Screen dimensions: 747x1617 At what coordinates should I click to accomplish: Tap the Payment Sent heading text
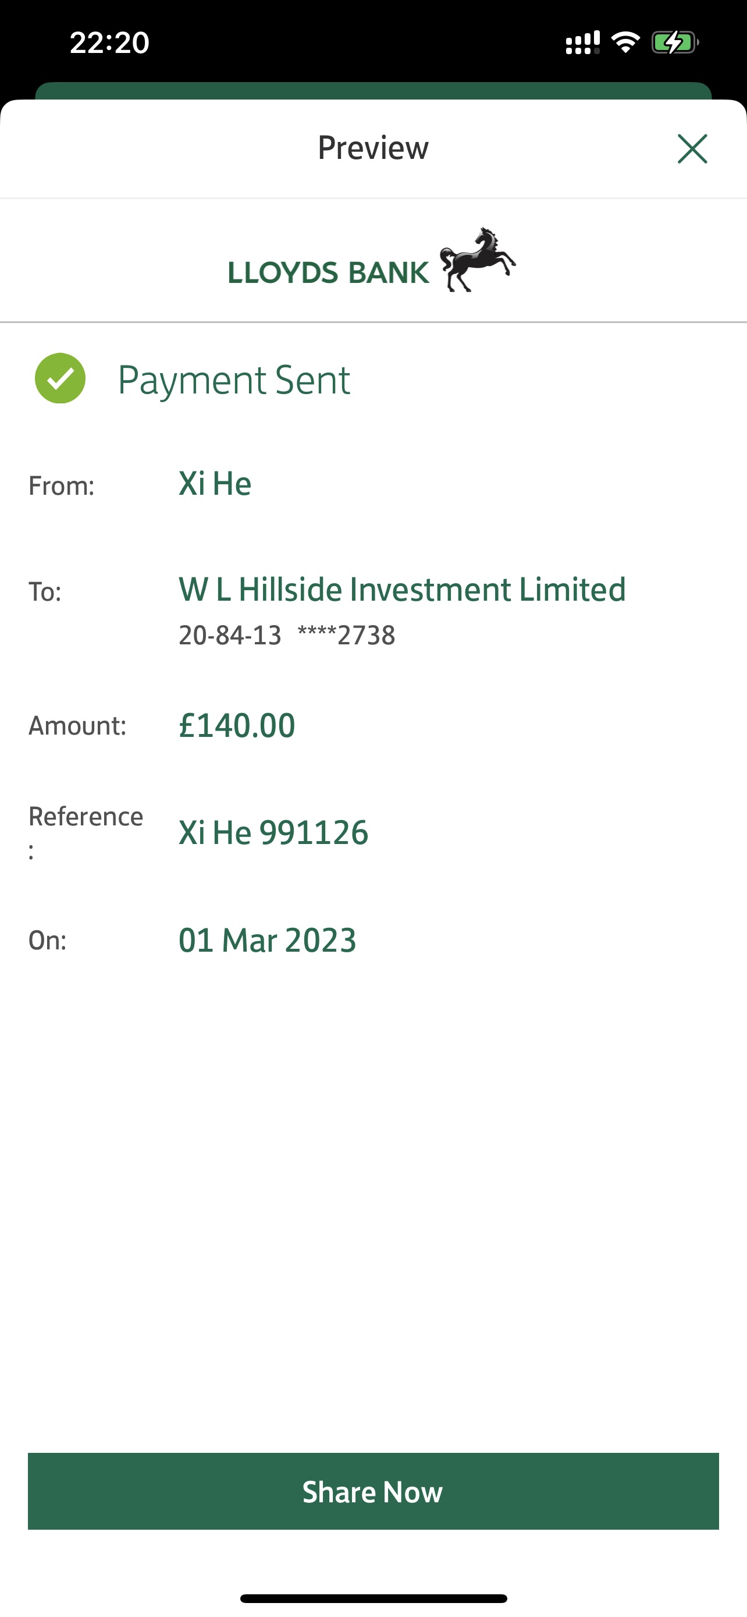click(x=234, y=380)
